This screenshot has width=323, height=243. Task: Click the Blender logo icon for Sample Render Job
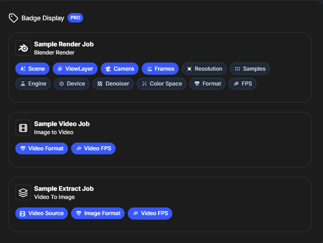(23, 48)
